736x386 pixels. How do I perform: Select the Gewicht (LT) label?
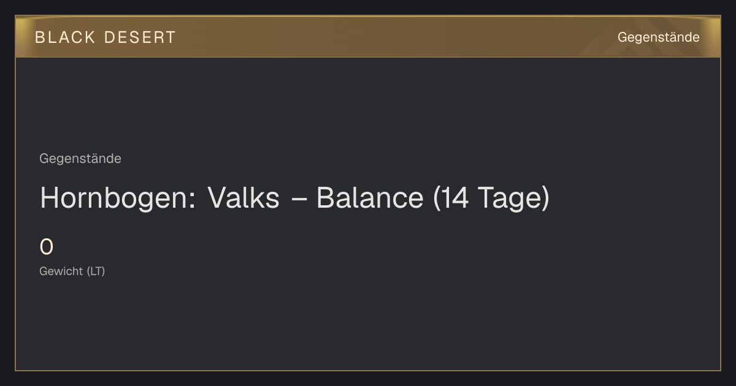[x=72, y=271]
